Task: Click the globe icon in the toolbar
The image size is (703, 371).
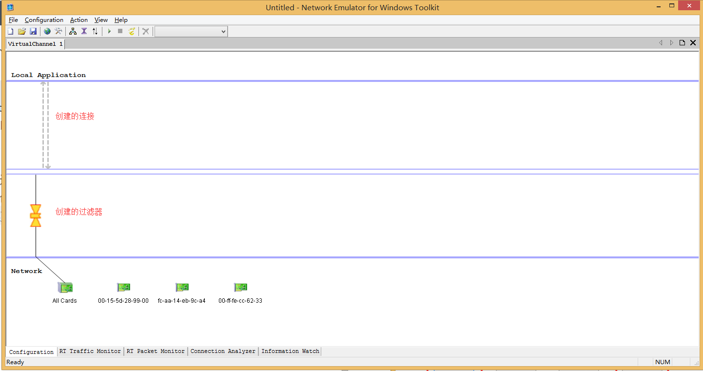Action: tap(47, 31)
